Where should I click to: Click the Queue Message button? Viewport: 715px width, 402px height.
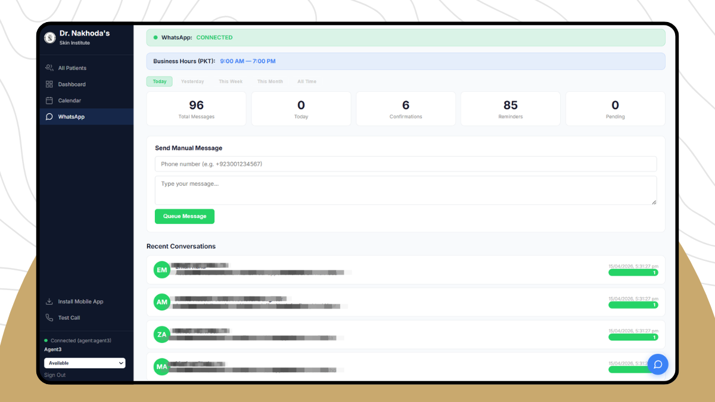(185, 216)
